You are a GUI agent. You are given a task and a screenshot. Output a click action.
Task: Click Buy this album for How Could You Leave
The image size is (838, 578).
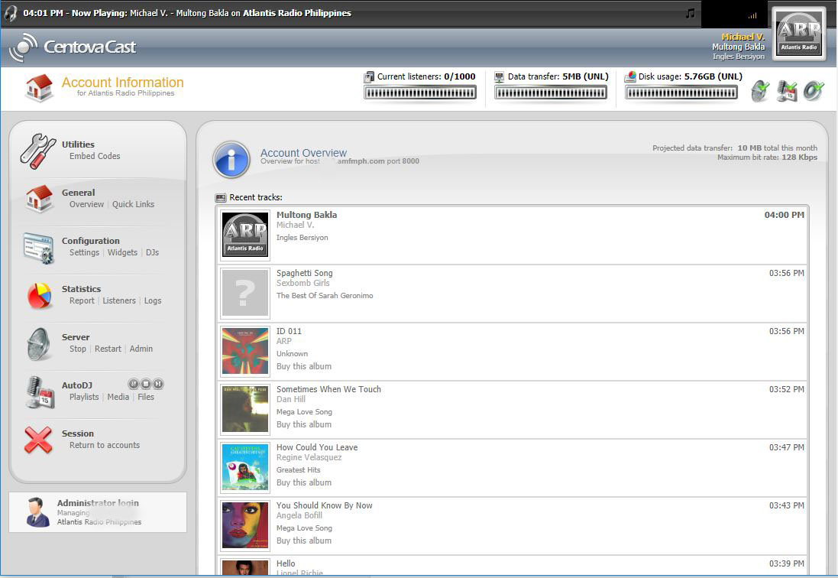click(x=304, y=482)
